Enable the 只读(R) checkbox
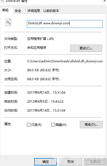 (28, 125)
